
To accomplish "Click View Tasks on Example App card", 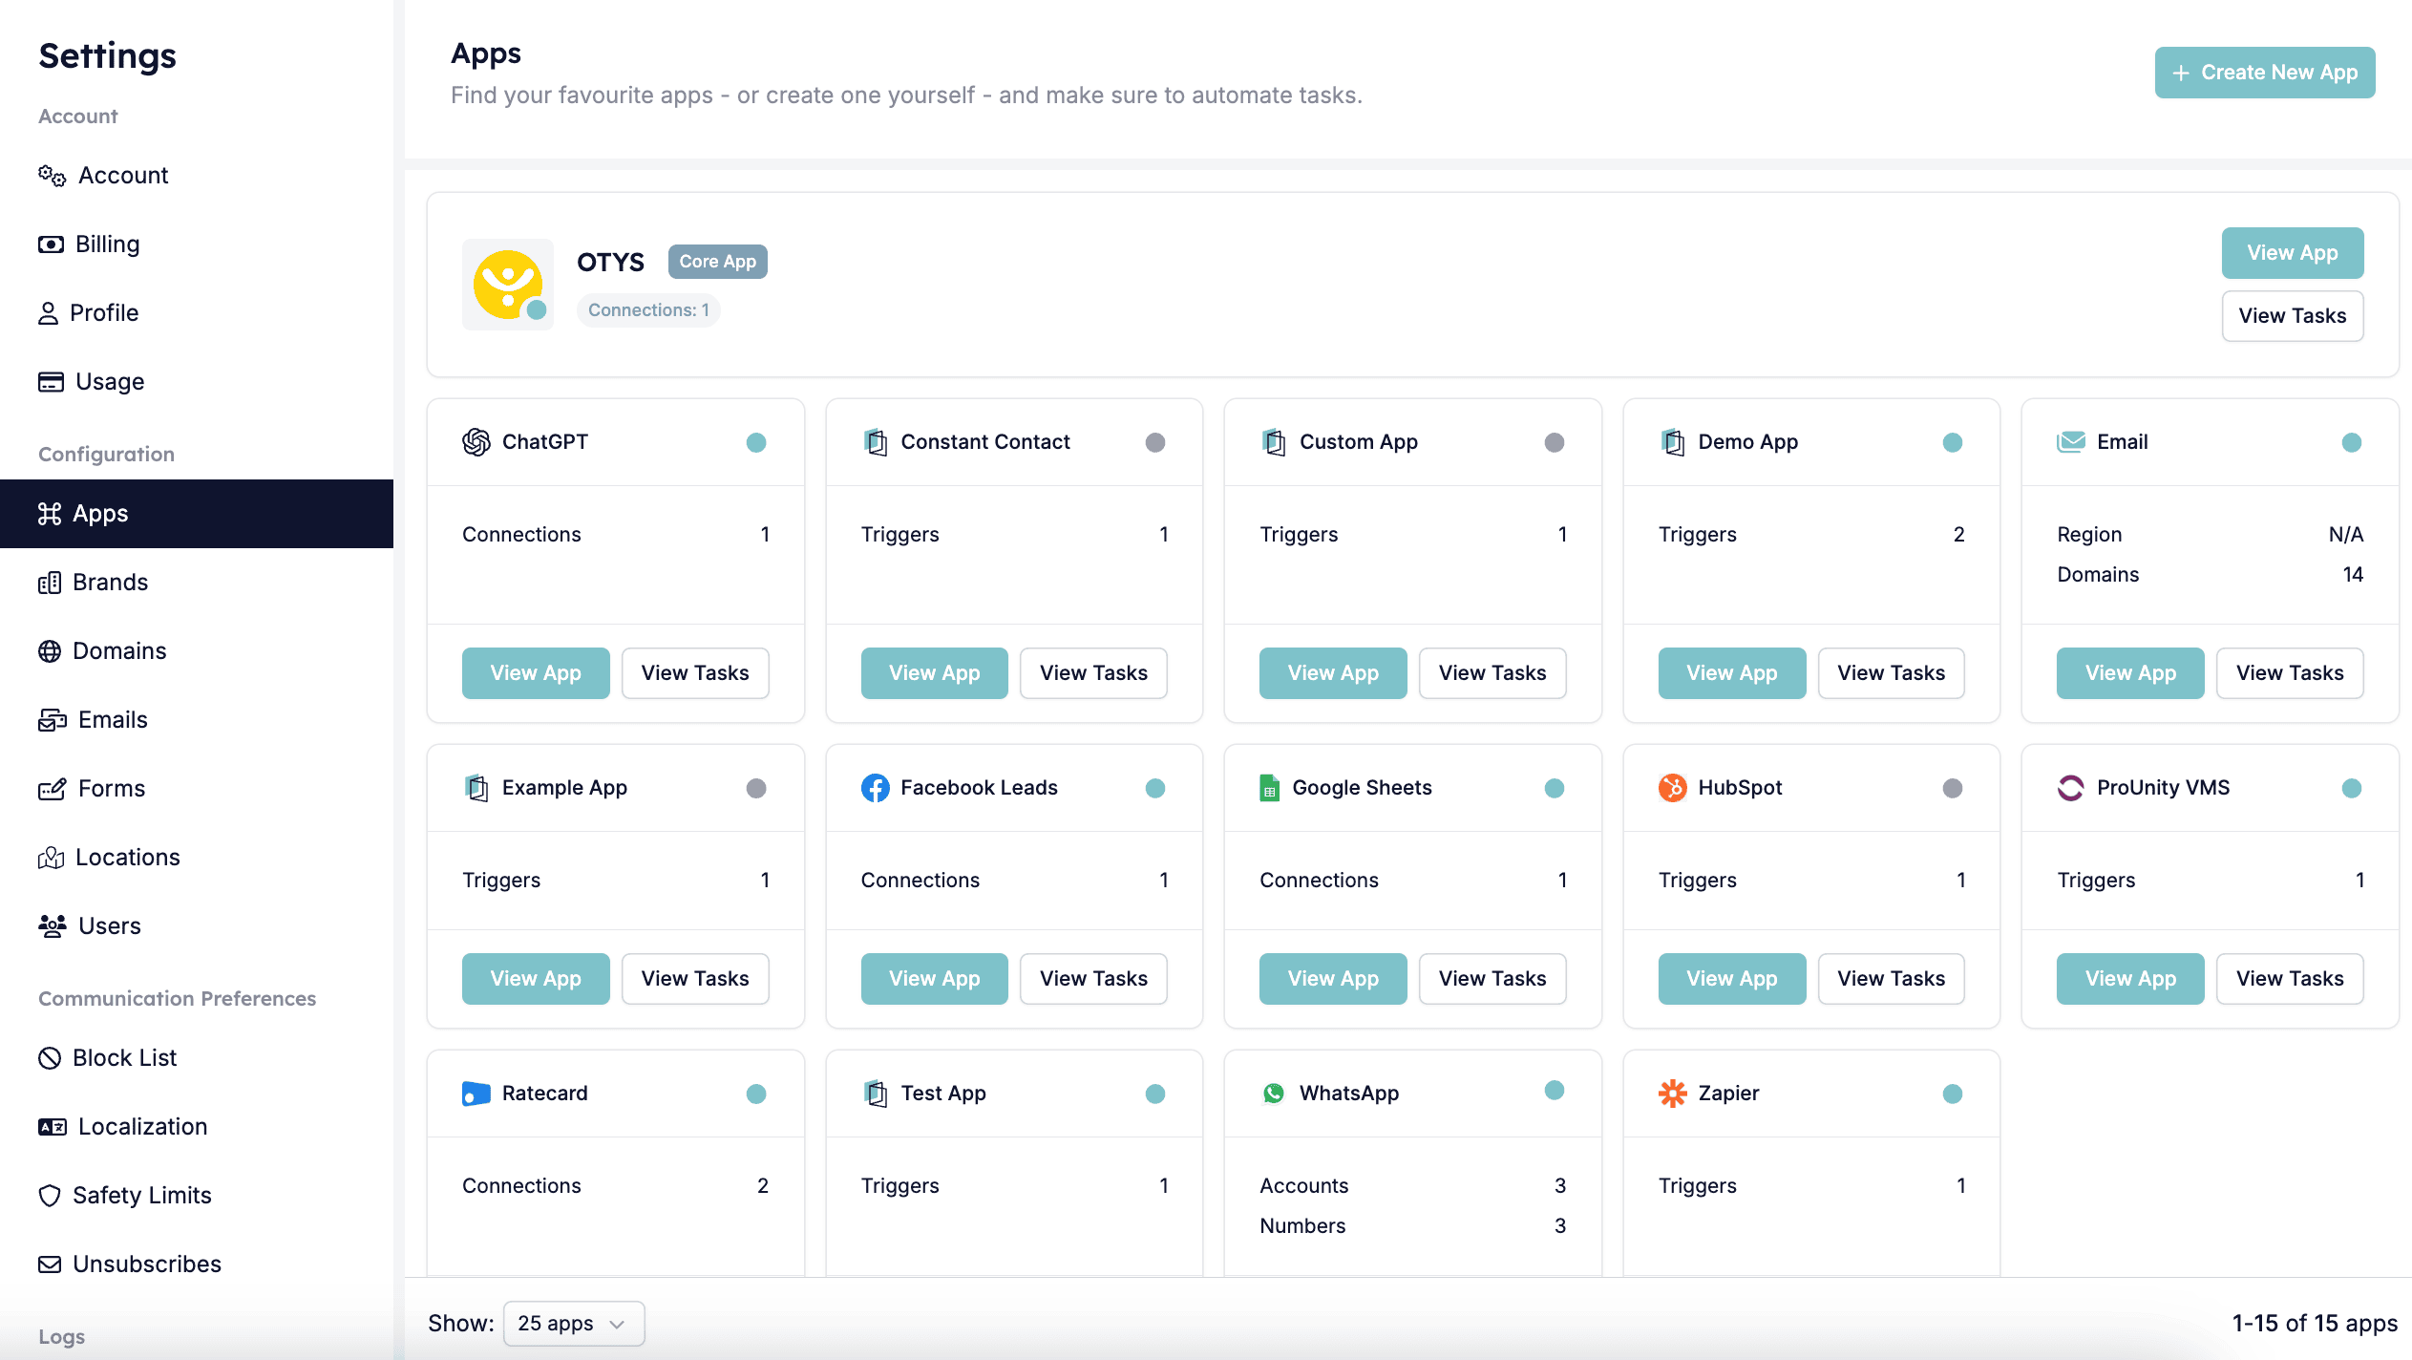I will click(x=695, y=979).
